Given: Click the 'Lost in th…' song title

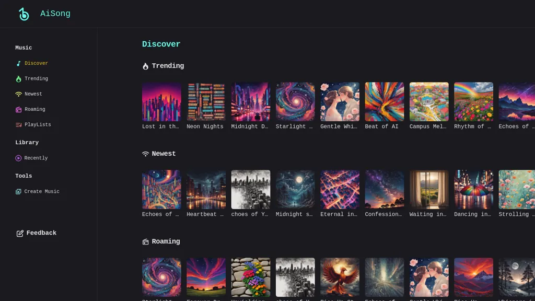Looking at the screenshot, I should pyautogui.click(x=160, y=126).
